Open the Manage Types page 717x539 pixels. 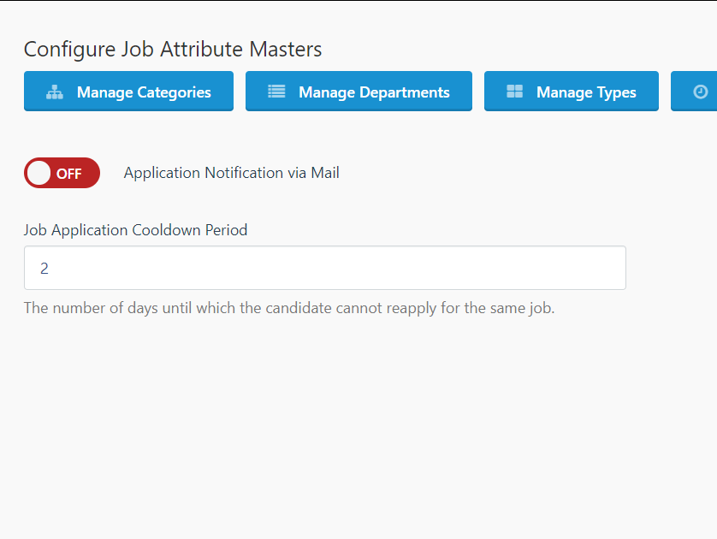pyautogui.click(x=572, y=91)
